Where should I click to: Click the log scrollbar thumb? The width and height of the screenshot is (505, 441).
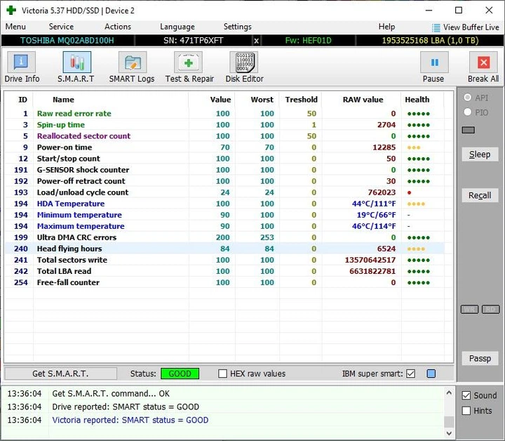[x=449, y=422]
